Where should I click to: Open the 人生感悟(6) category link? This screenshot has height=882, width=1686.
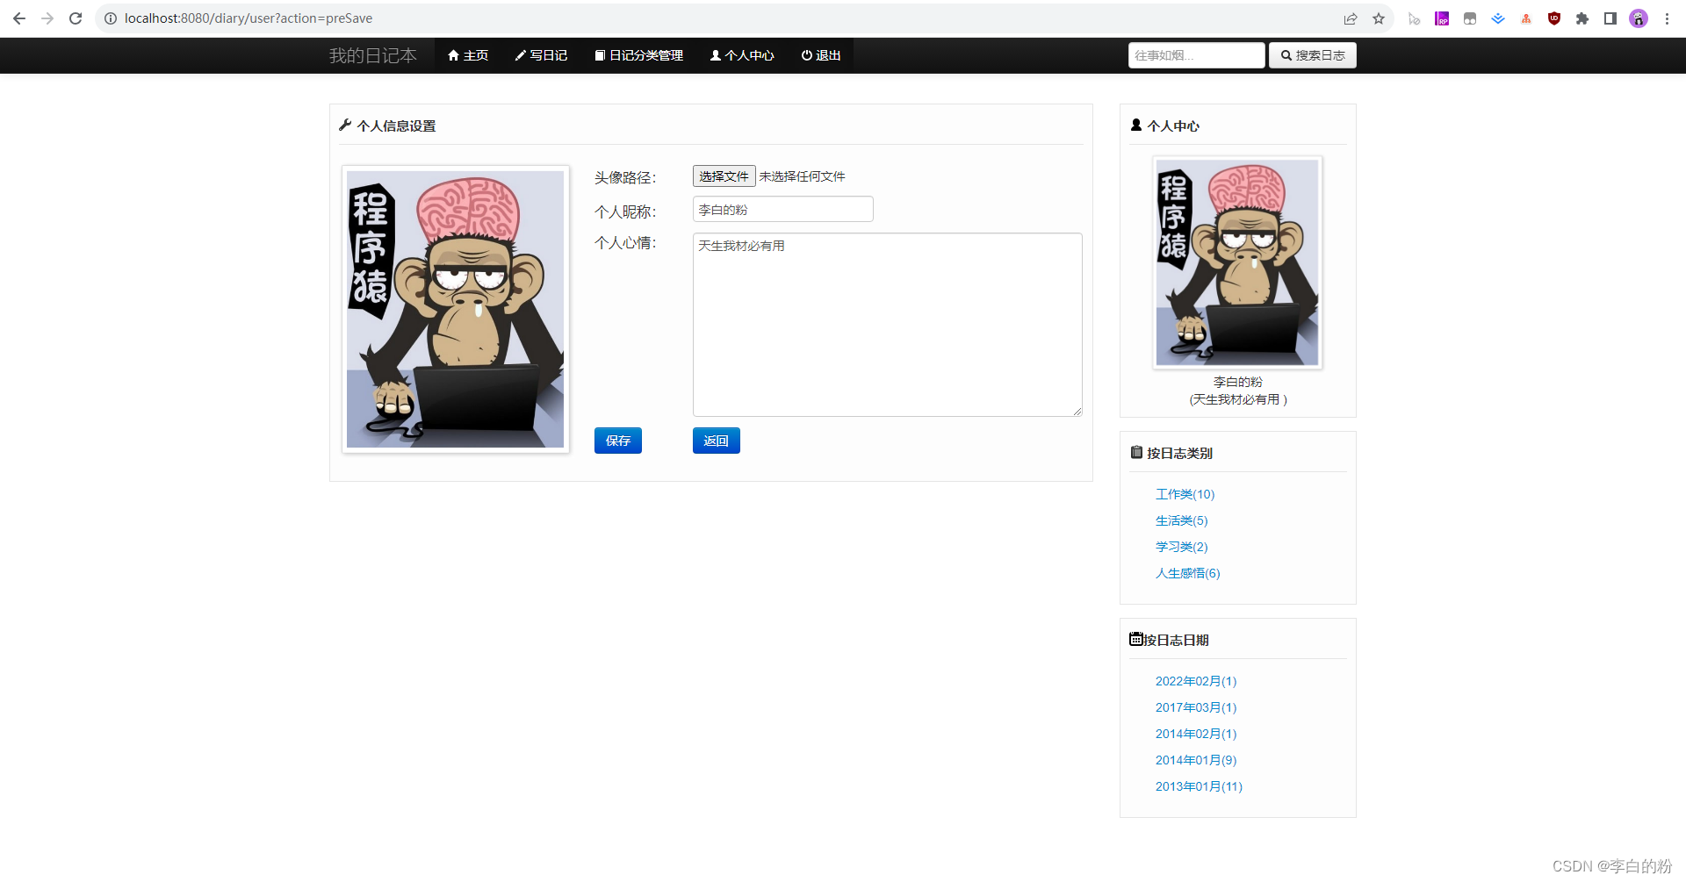pos(1188,573)
